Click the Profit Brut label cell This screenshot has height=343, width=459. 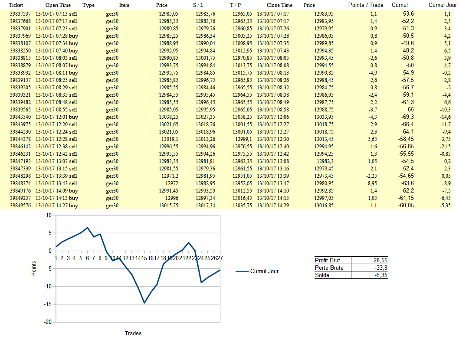pyautogui.click(x=333, y=260)
